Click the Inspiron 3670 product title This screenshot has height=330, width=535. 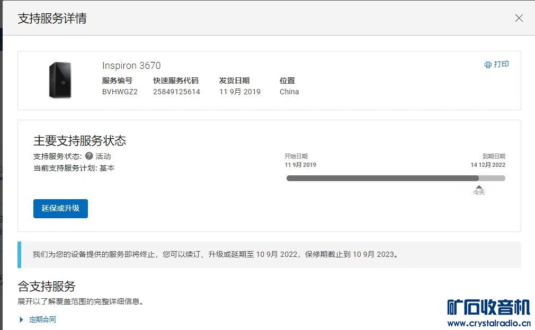(x=131, y=66)
